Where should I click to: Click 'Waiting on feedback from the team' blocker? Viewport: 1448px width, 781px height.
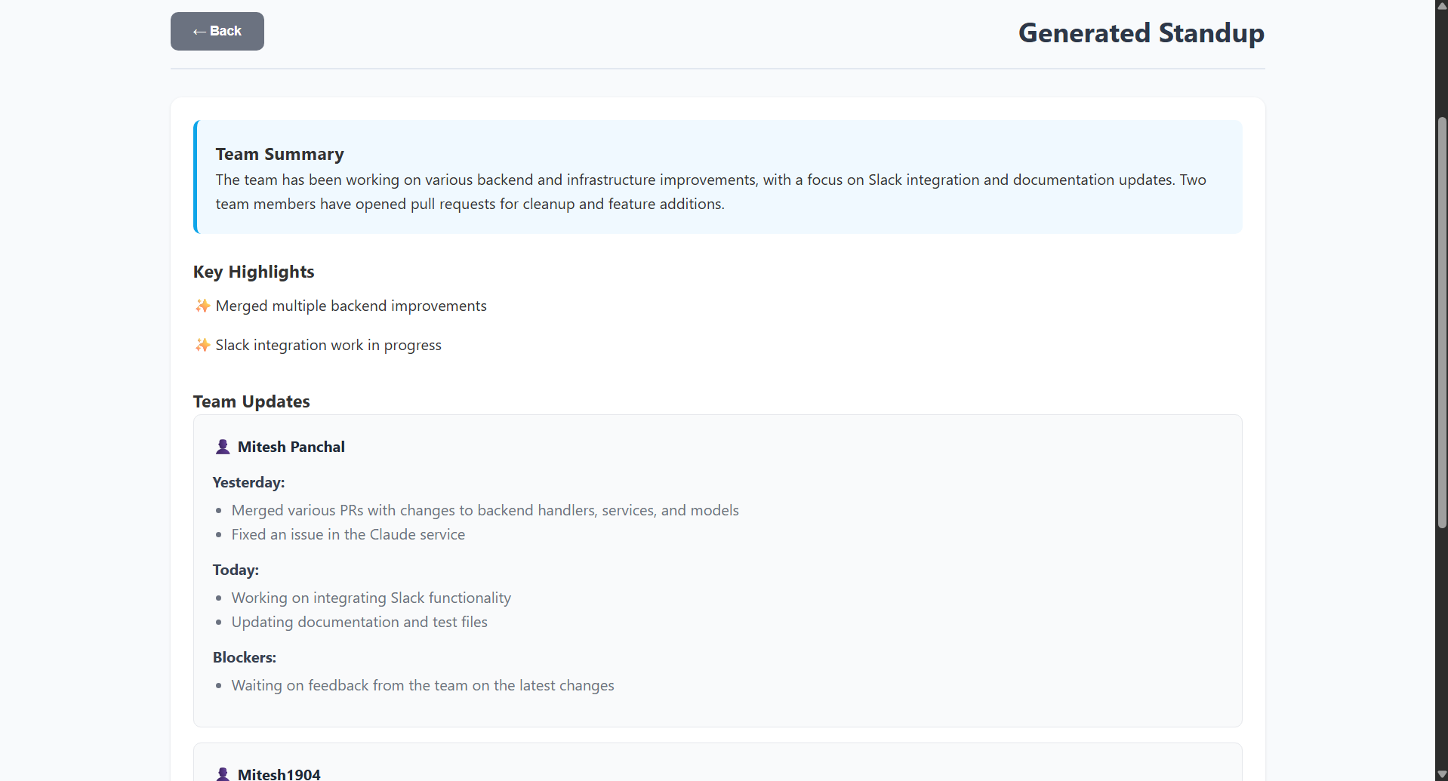tap(423, 685)
